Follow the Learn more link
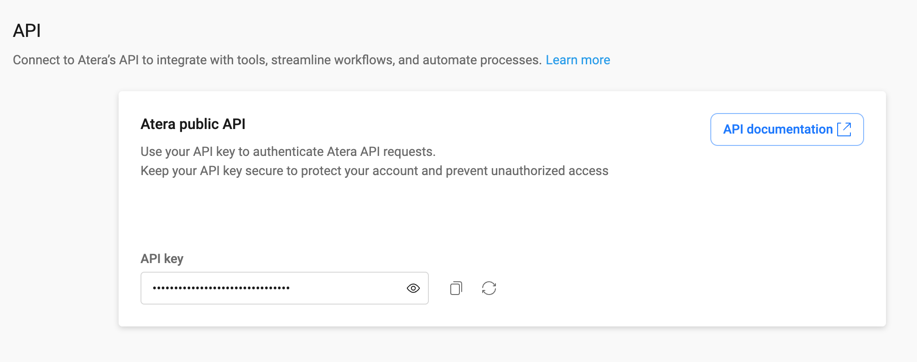Screen dimensions: 917x362 (x=578, y=60)
